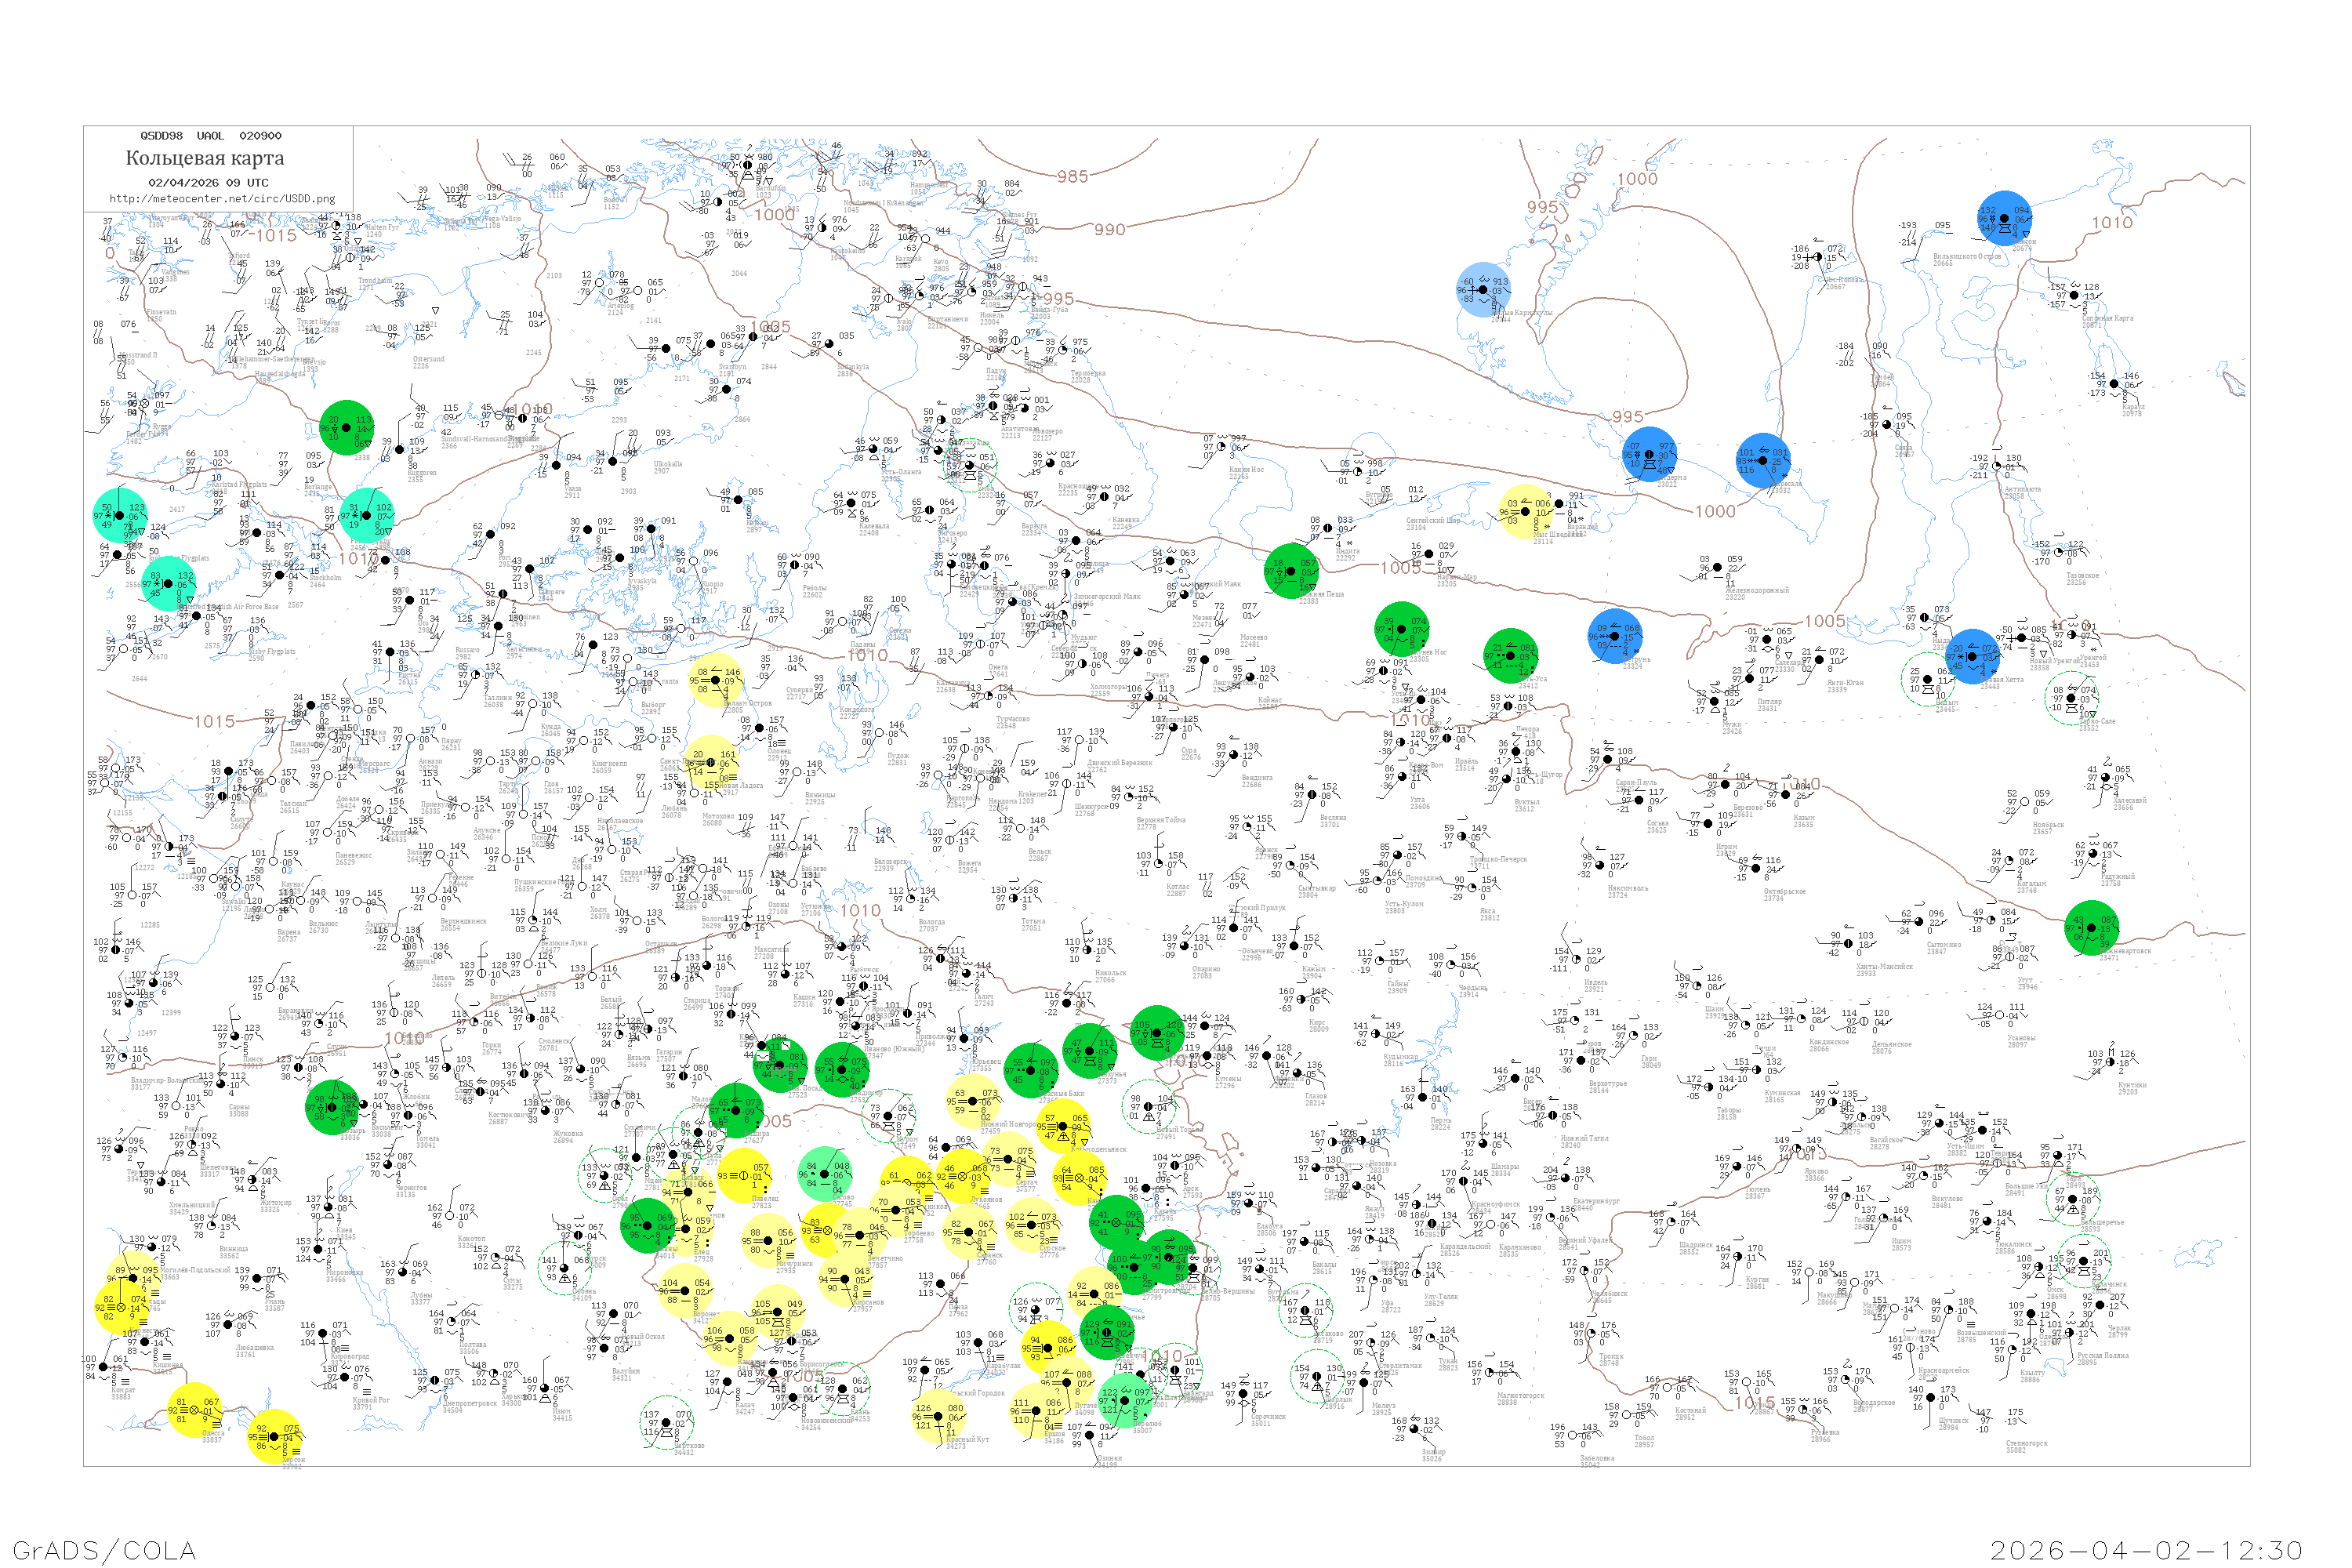Click the Кольцевая карта map title
This screenshot has height=1568, width=2352.
205,158
